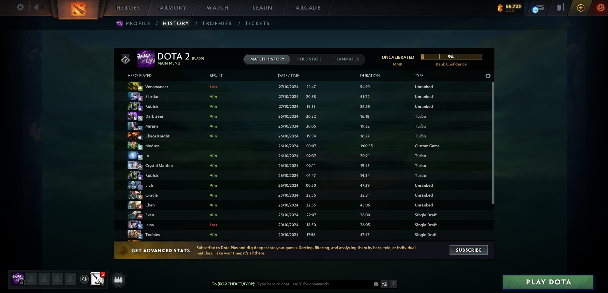Screen dimensions: 608x293
Task: Select the MATCH HISTORY toggle tab
Action: (267, 59)
